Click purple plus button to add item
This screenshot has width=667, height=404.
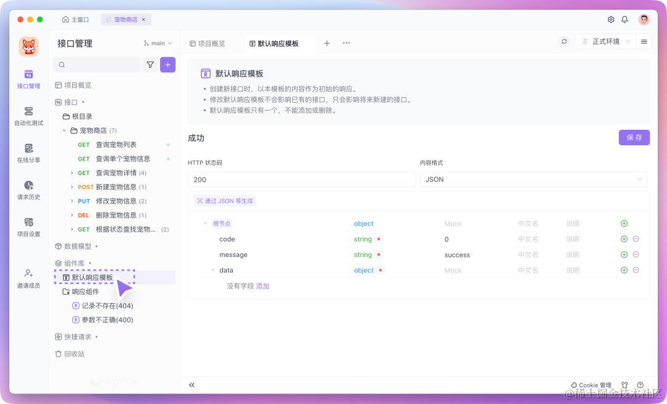[x=167, y=65]
